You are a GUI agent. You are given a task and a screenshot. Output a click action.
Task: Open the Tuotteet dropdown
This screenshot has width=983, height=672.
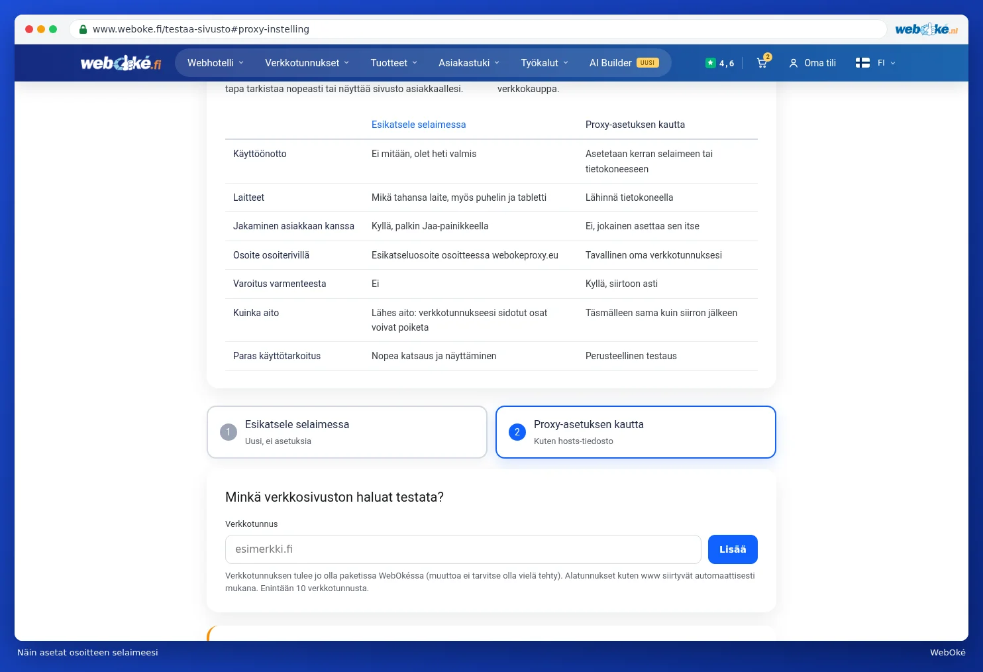(x=394, y=63)
